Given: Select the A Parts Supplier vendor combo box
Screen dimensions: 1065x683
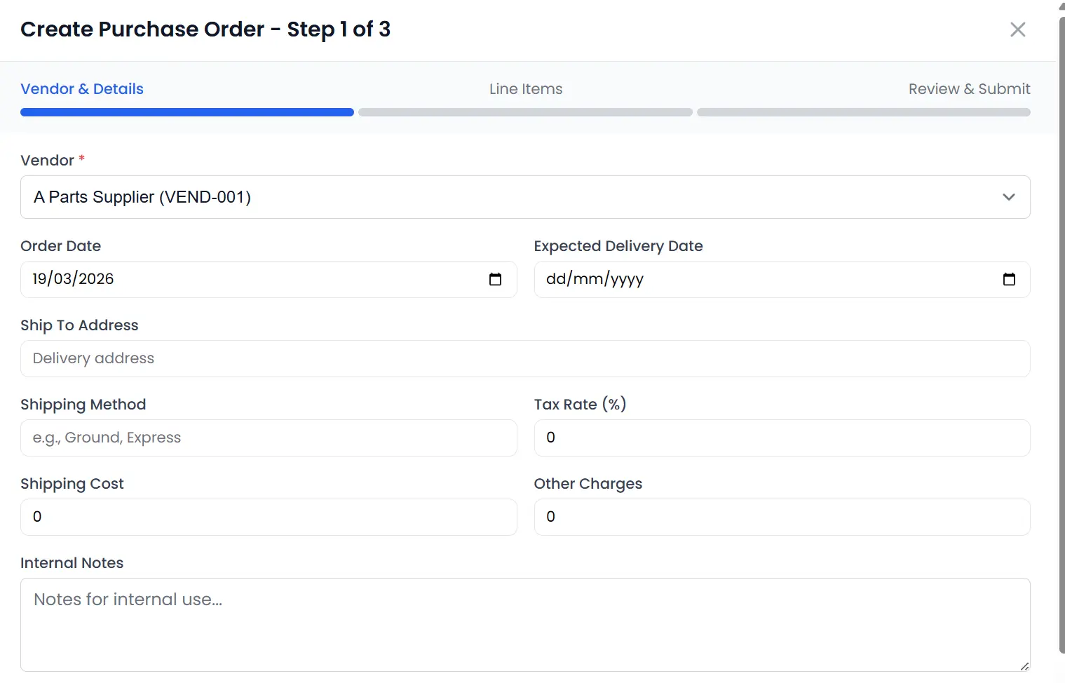Looking at the screenshot, I should click(x=491, y=197).
